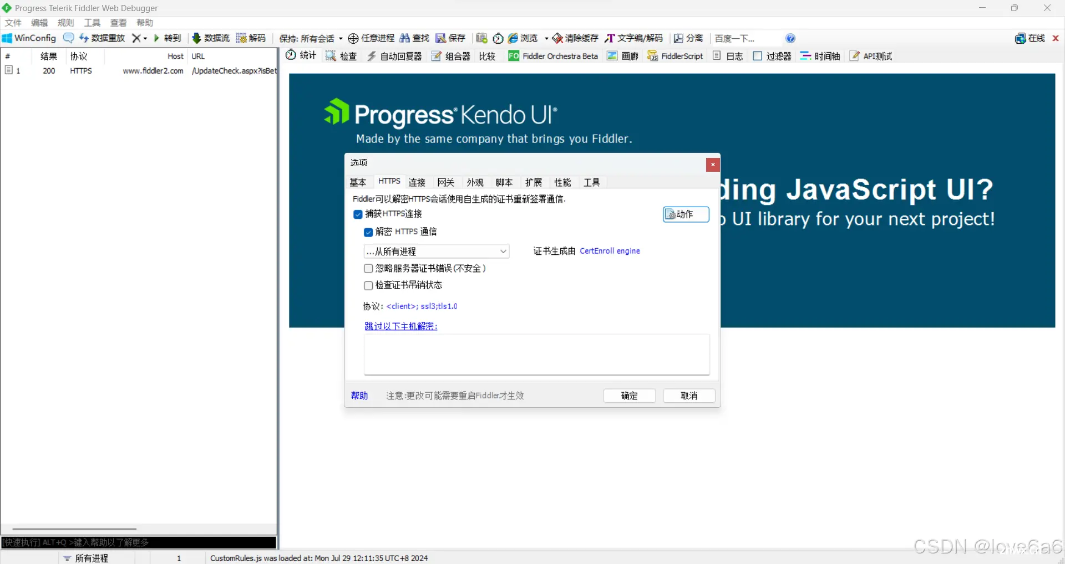Toggle the 解码 decode toolbar button
The width and height of the screenshot is (1065, 564).
tap(251, 38)
